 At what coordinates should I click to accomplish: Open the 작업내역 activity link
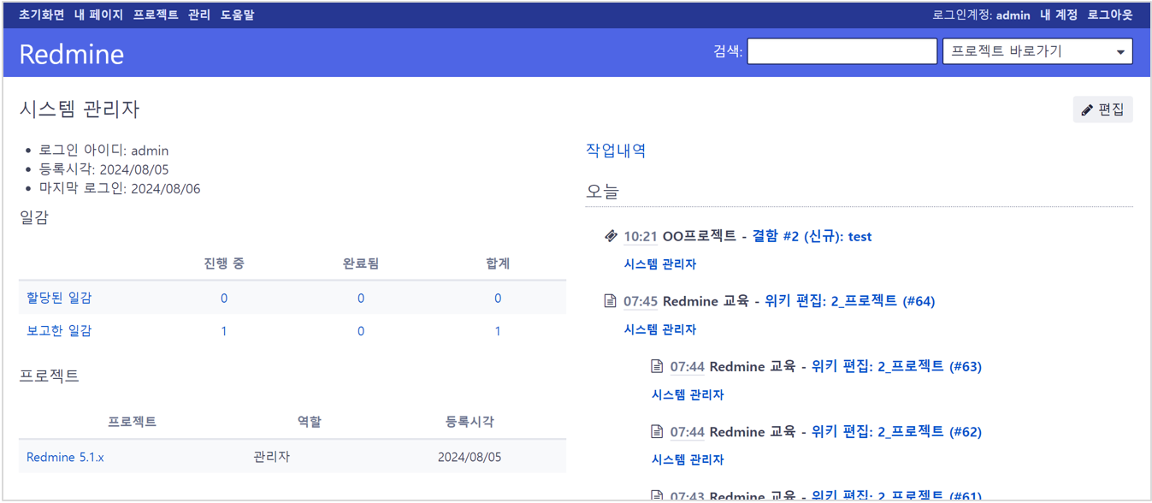pos(616,151)
